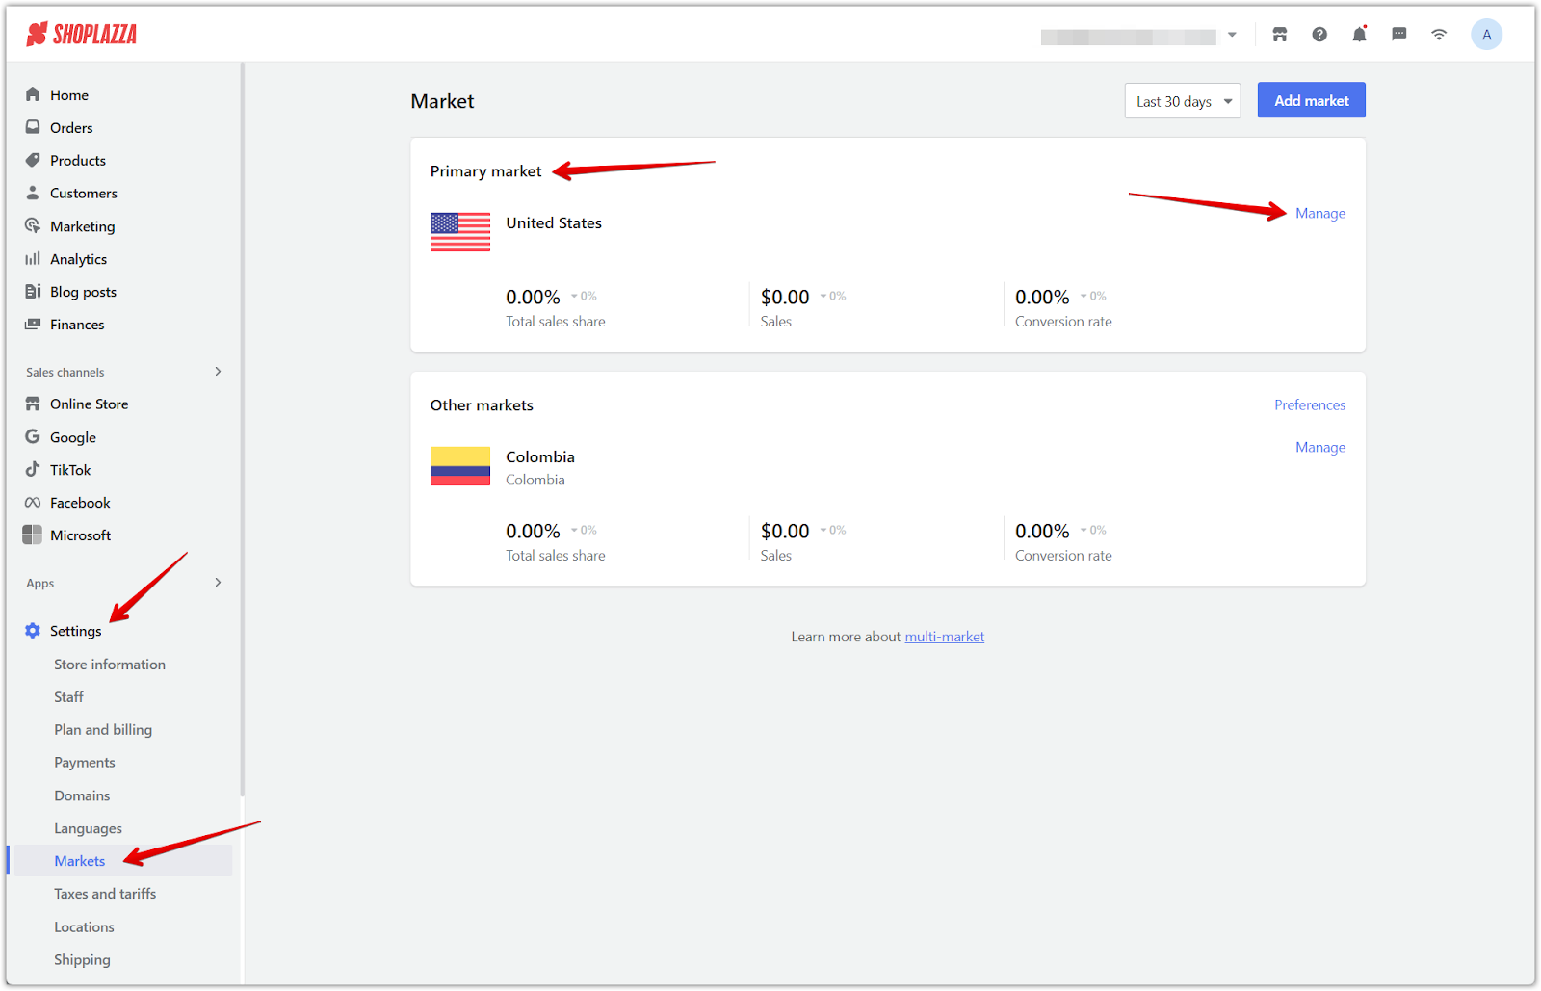This screenshot has width=1541, height=991.
Task: Open the chat messages icon
Action: point(1399,35)
